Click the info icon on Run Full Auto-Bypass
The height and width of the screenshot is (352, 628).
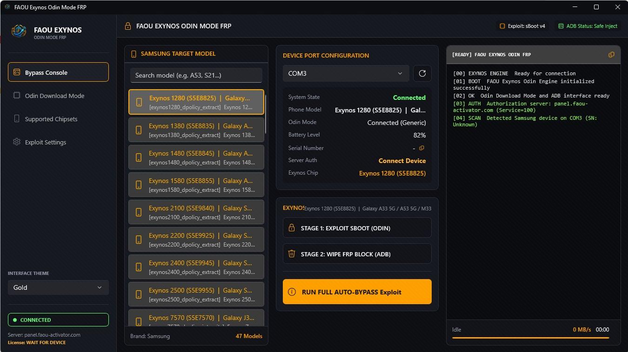292,292
